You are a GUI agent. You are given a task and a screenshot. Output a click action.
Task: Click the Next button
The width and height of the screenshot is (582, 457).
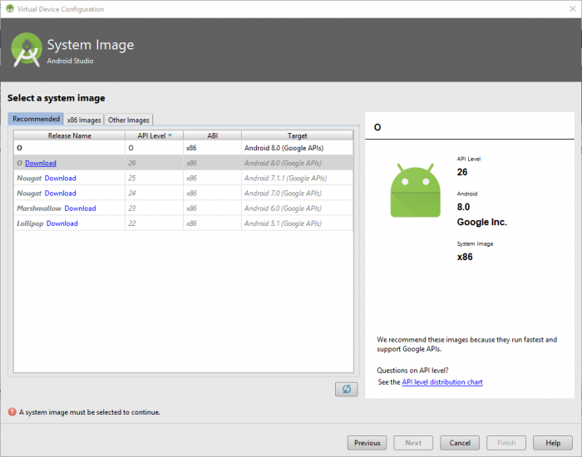[x=413, y=443]
